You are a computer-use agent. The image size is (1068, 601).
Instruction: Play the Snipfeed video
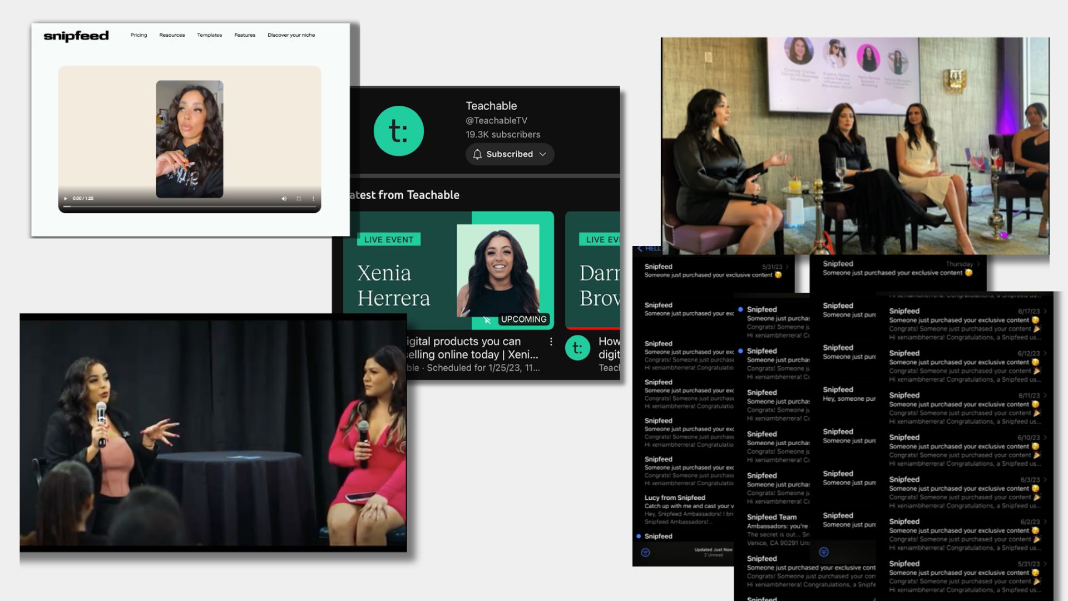coord(66,199)
